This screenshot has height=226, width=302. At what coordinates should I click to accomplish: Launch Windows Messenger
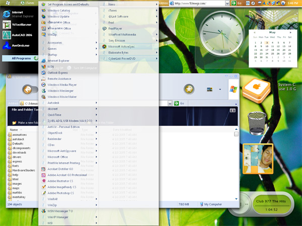[60, 91]
